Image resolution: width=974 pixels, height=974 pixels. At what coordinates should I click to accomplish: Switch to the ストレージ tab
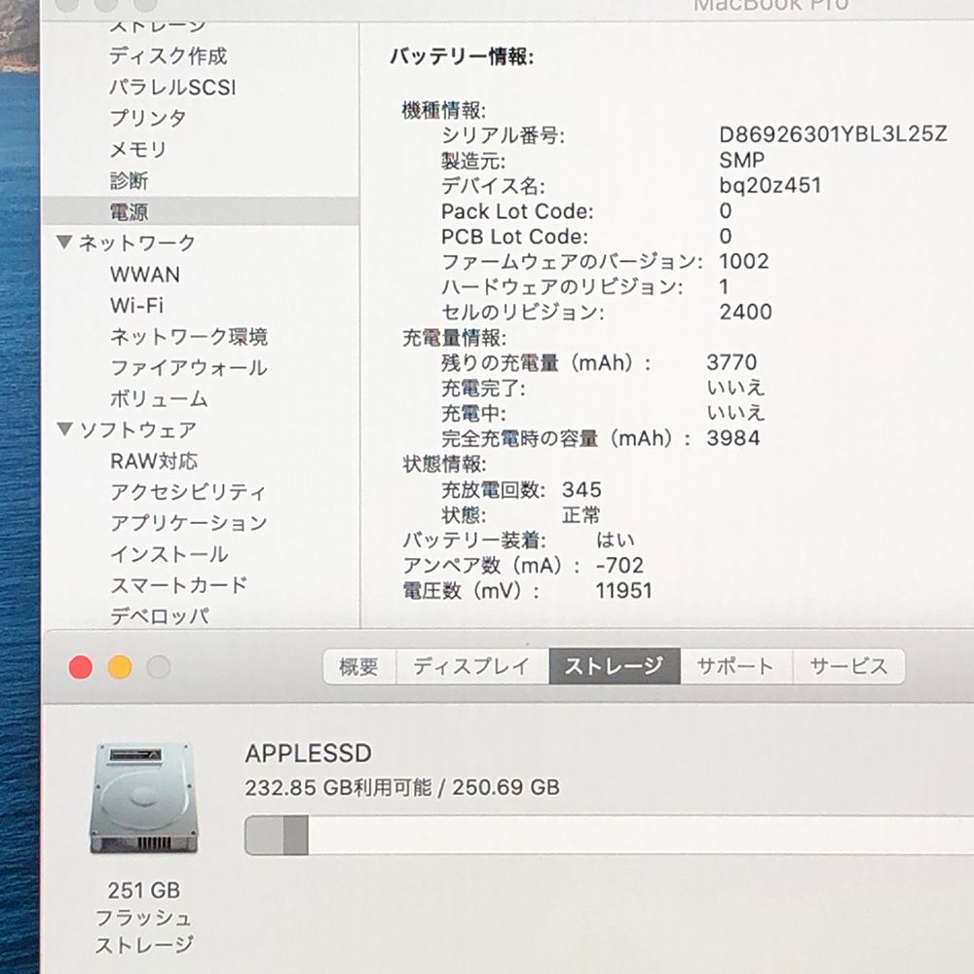pos(615,666)
